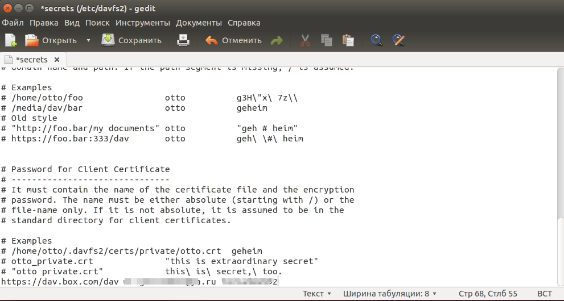The width and height of the screenshot is (564, 301).
Task: Click the '# "otto private.crt"' line
Action: pos(142,271)
